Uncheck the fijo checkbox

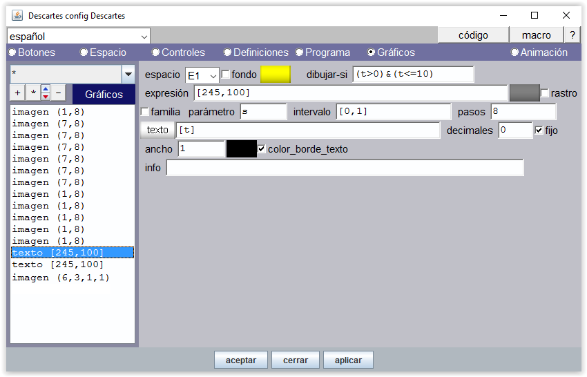539,130
